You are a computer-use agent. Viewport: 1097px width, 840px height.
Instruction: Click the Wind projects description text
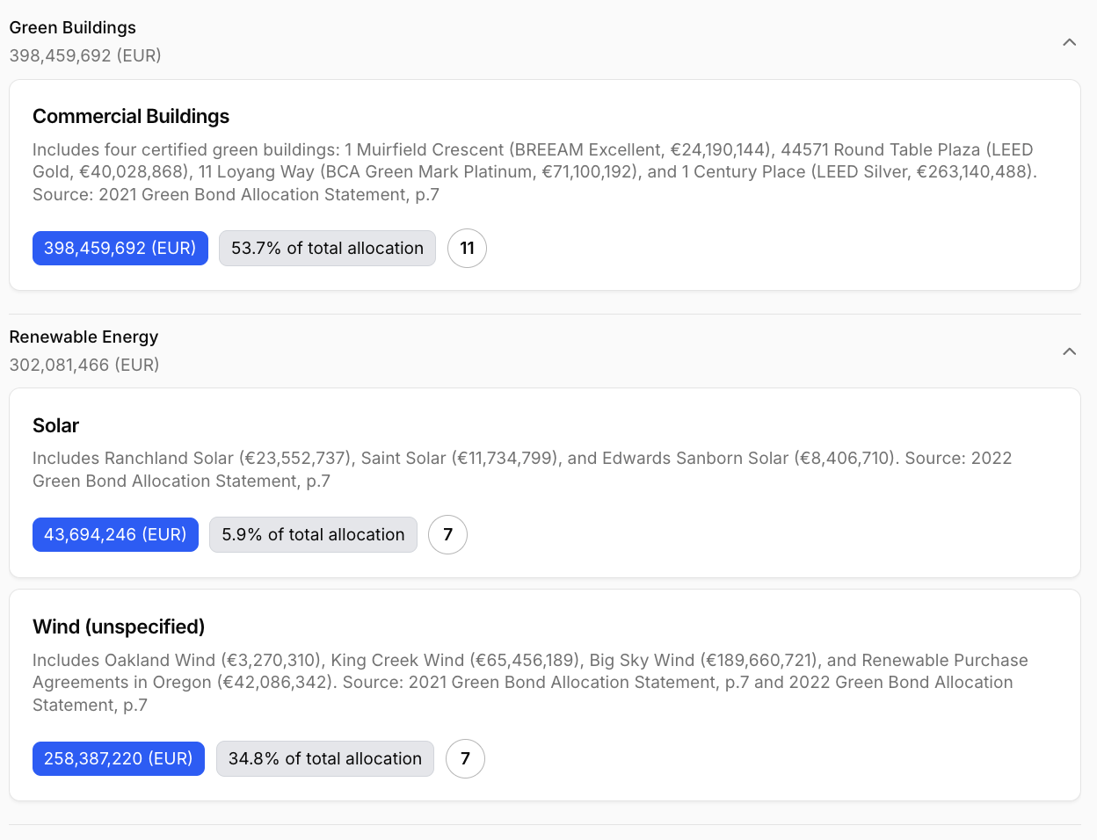tap(527, 683)
